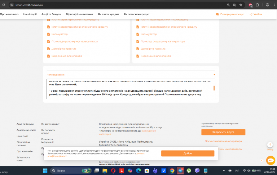The width and height of the screenshot is (277, 175).
Task: Open the red extension icon with the badge
Action: [251, 5]
